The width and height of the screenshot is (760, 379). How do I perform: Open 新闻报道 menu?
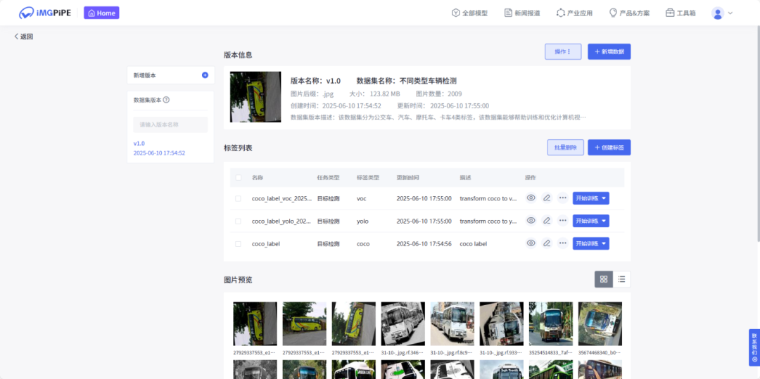[x=522, y=13]
